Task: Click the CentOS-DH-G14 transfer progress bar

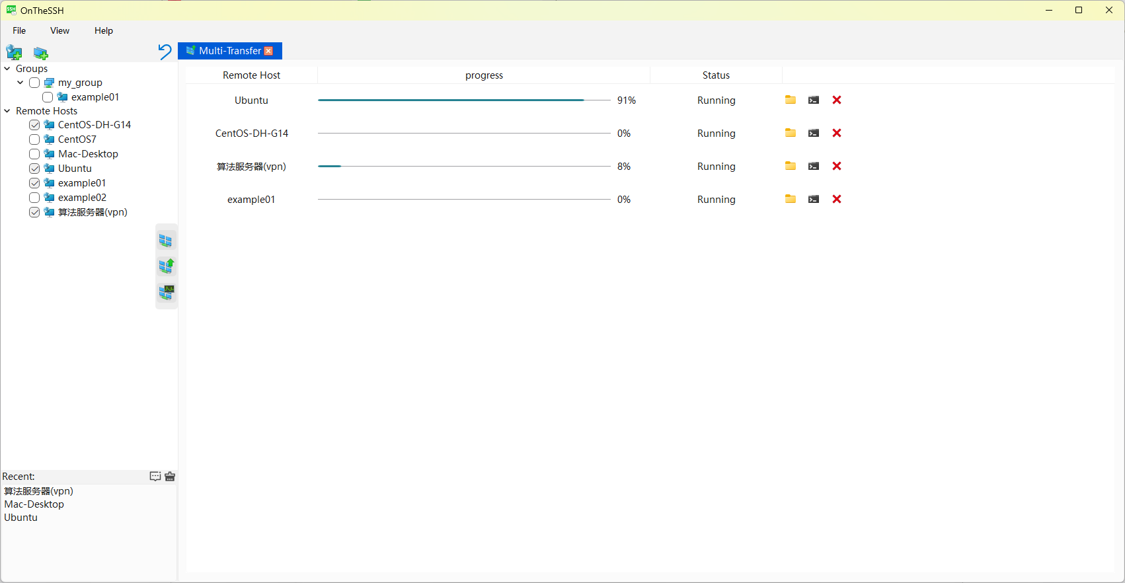Action: coord(464,133)
